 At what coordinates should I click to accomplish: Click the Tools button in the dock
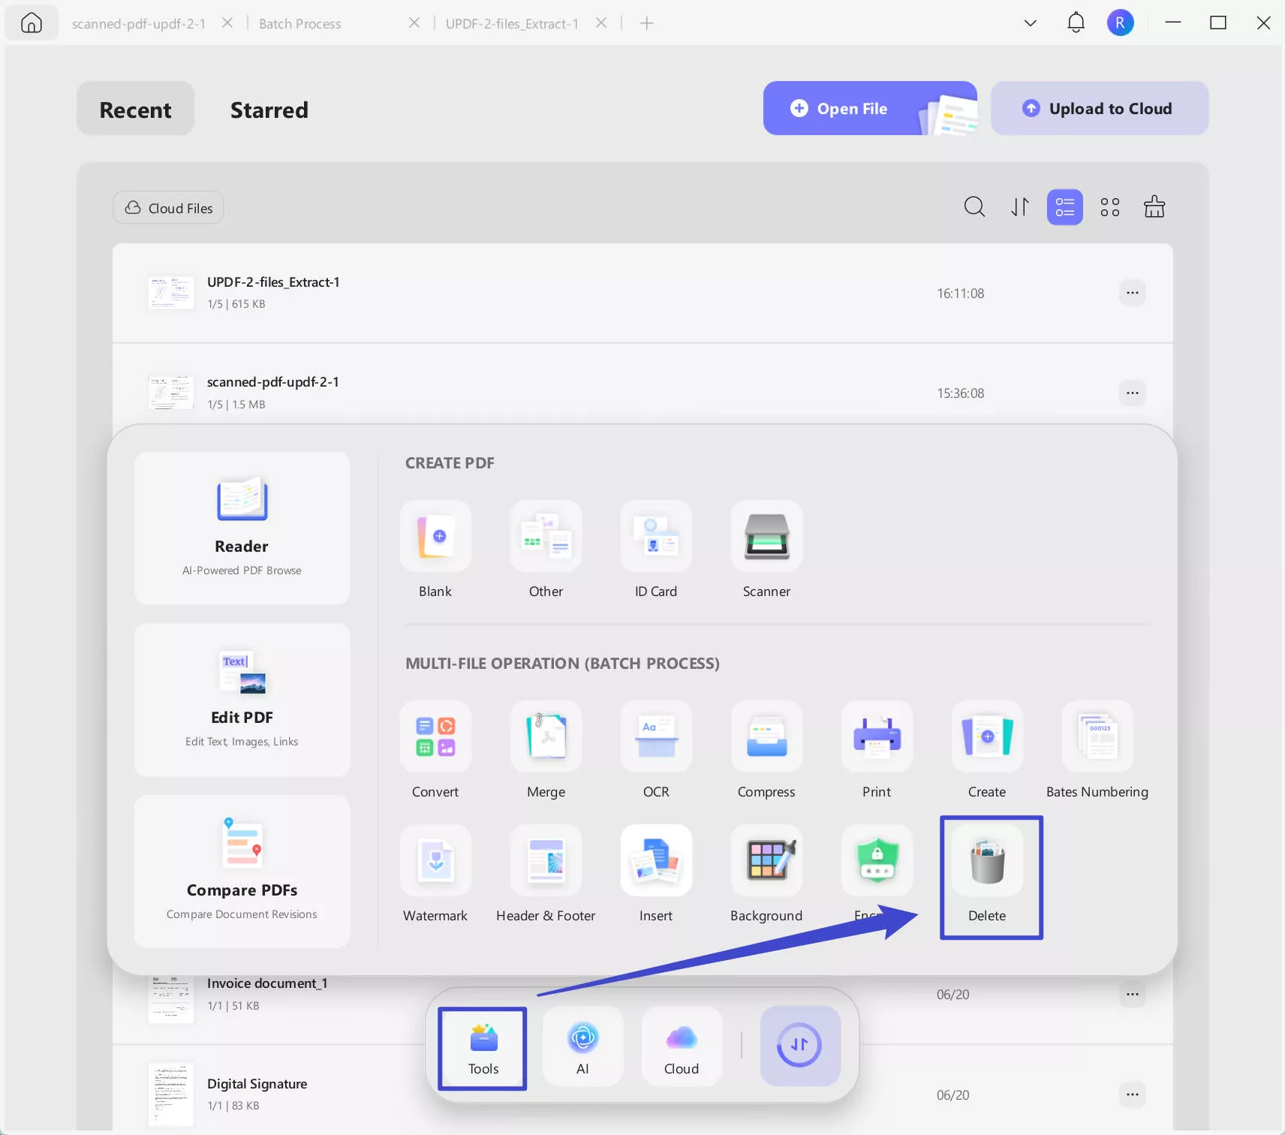point(483,1047)
